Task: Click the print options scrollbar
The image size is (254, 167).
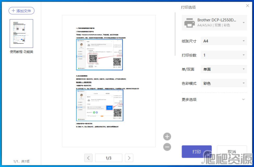Action: coord(175,34)
